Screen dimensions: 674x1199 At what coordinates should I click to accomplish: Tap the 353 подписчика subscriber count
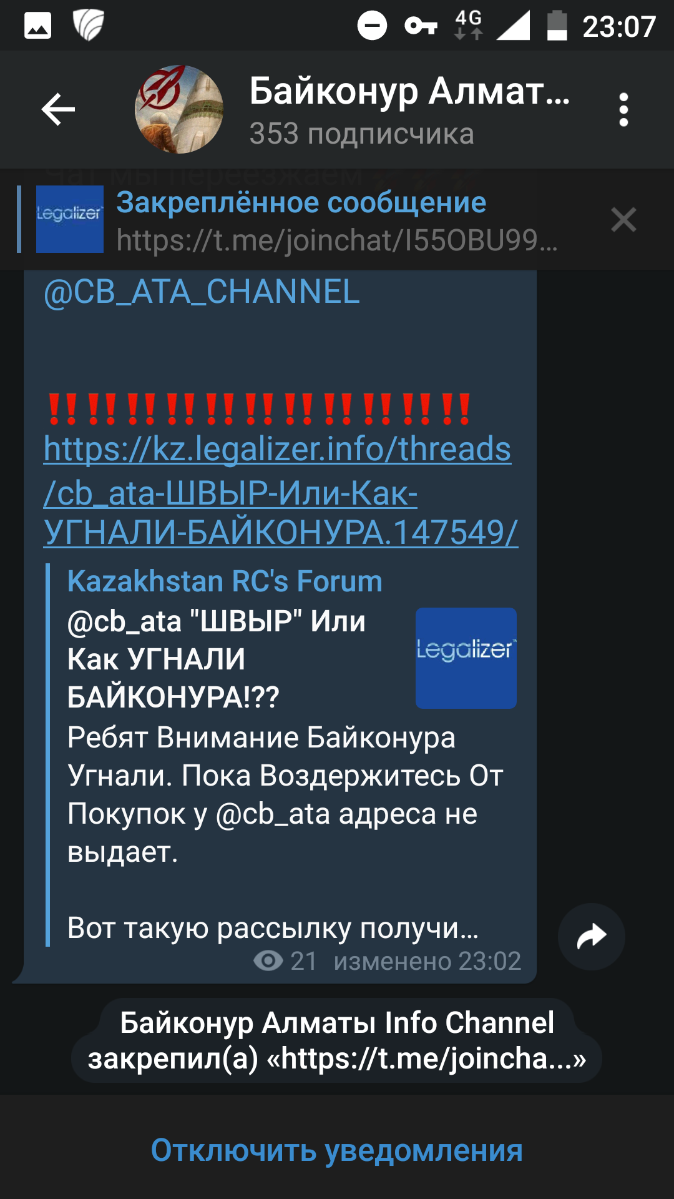(362, 134)
